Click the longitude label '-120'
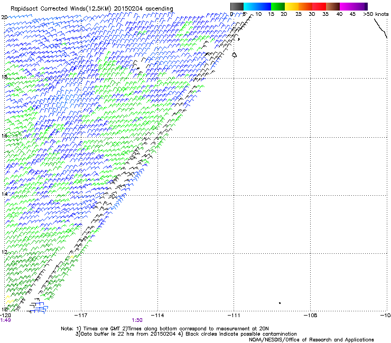 tap(5, 316)
